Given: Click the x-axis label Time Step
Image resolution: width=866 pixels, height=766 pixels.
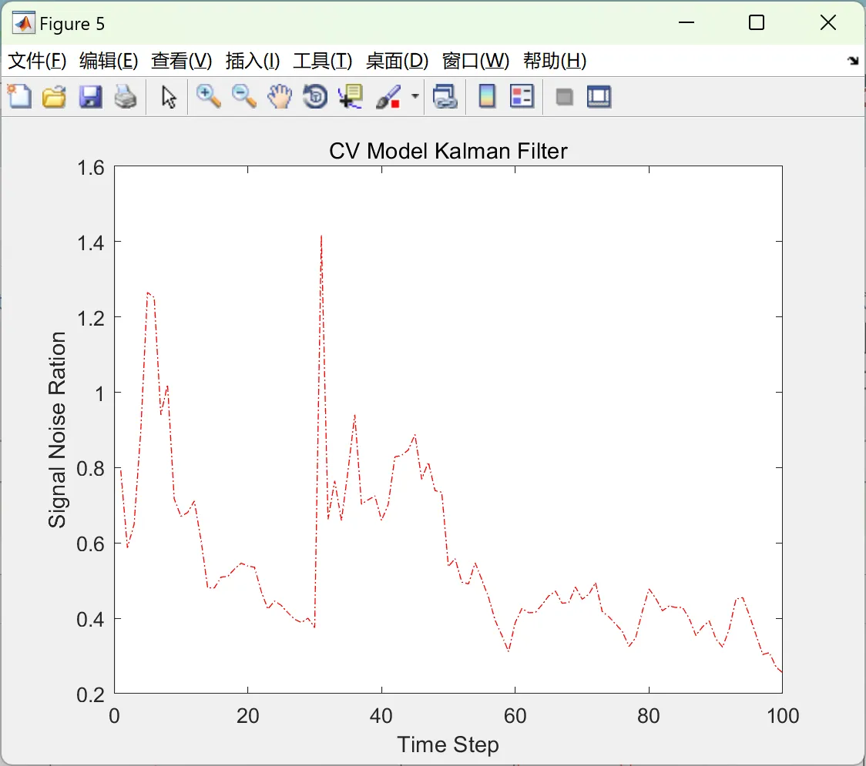Looking at the screenshot, I should point(448,744).
